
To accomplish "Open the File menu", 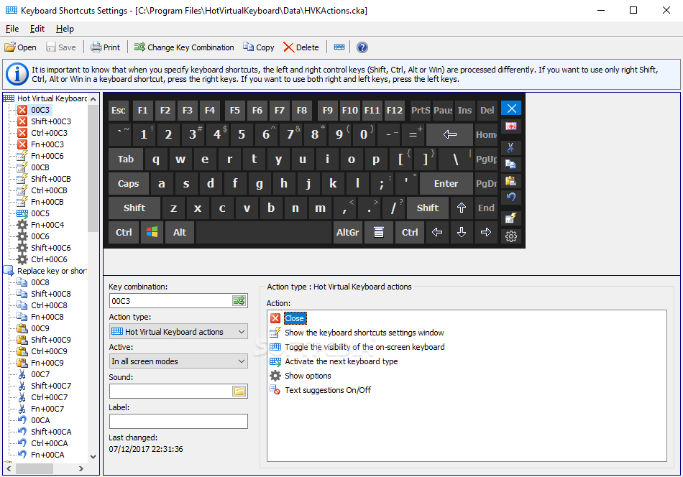I will click(12, 29).
